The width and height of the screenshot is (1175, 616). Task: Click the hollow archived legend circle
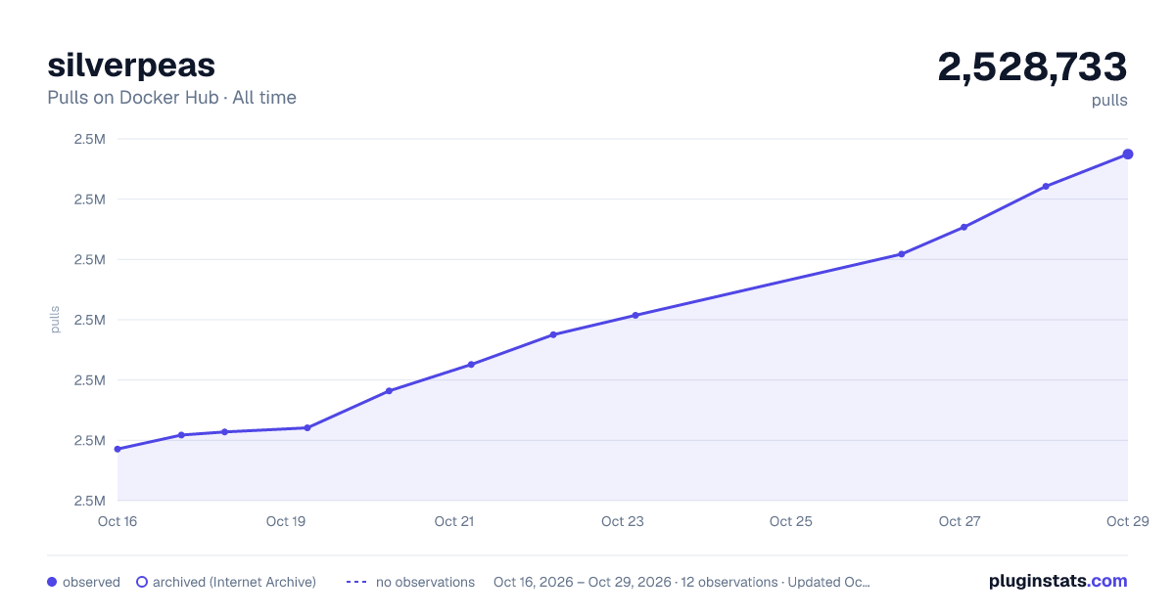coord(142,582)
